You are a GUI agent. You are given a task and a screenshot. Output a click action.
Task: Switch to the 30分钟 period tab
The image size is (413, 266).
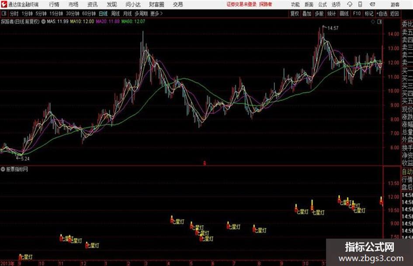73,14
